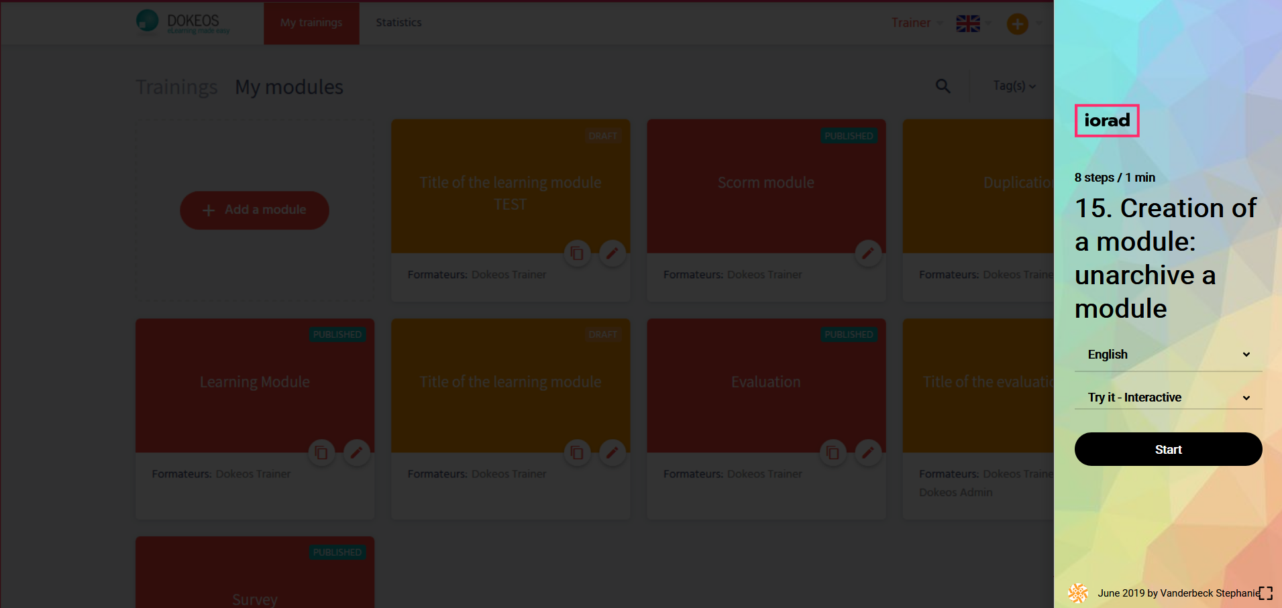Click the fullscreen icon in iorad panel

[1265, 593]
